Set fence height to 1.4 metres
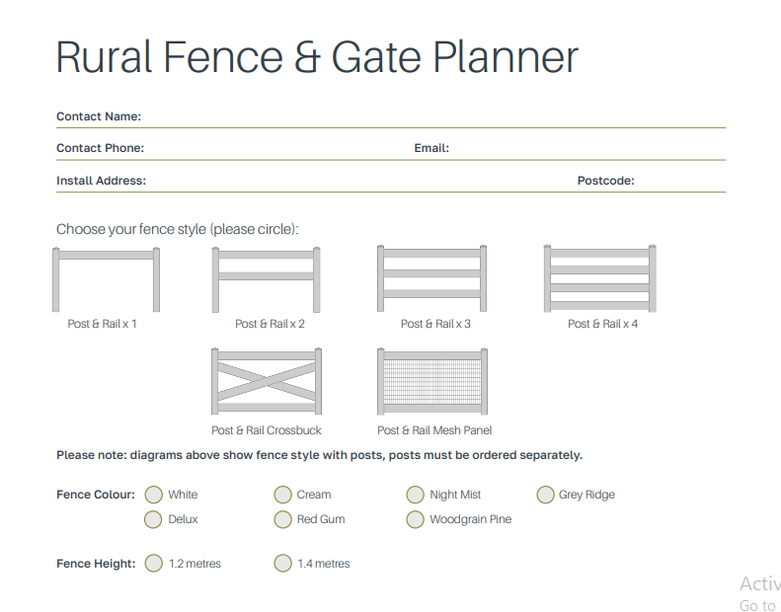Viewport: 781px width, 612px height. [283, 564]
